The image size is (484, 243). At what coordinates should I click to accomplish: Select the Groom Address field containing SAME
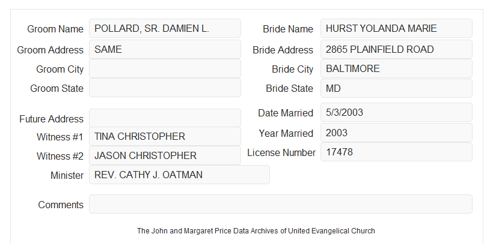click(165, 49)
